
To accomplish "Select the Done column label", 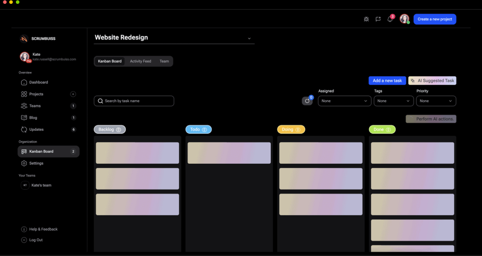I will [x=382, y=129].
